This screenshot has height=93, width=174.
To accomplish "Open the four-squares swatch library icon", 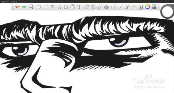I will (x=154, y=7).
